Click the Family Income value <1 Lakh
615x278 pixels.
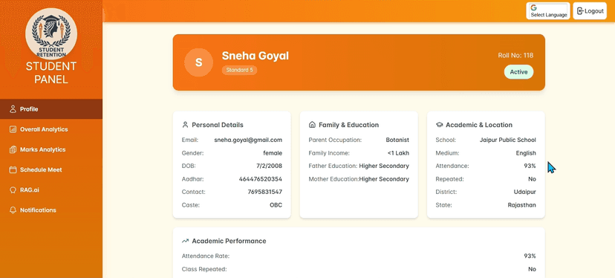tap(398, 153)
